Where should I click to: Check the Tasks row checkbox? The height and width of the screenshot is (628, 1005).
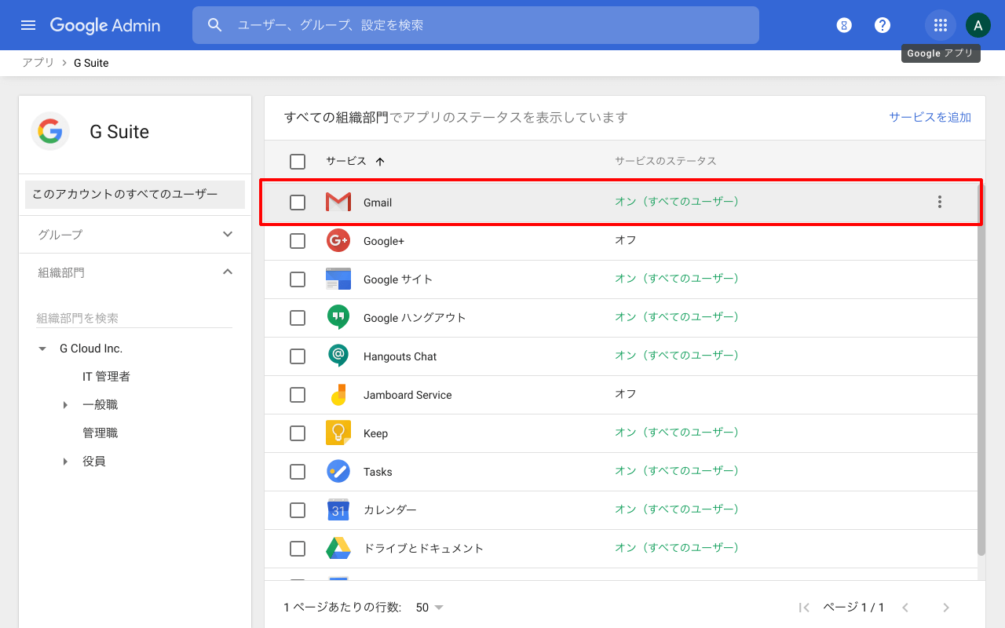(298, 472)
